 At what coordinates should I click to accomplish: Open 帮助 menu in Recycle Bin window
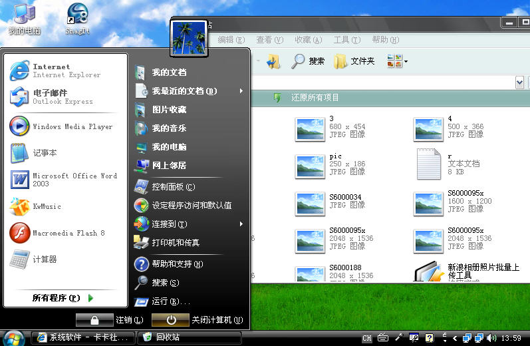(x=385, y=40)
